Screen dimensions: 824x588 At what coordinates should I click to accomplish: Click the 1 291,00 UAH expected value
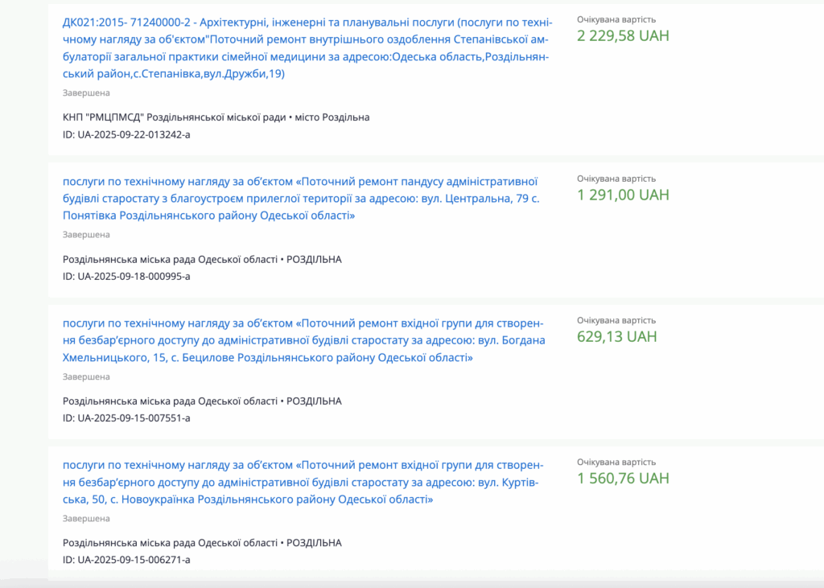pos(623,195)
